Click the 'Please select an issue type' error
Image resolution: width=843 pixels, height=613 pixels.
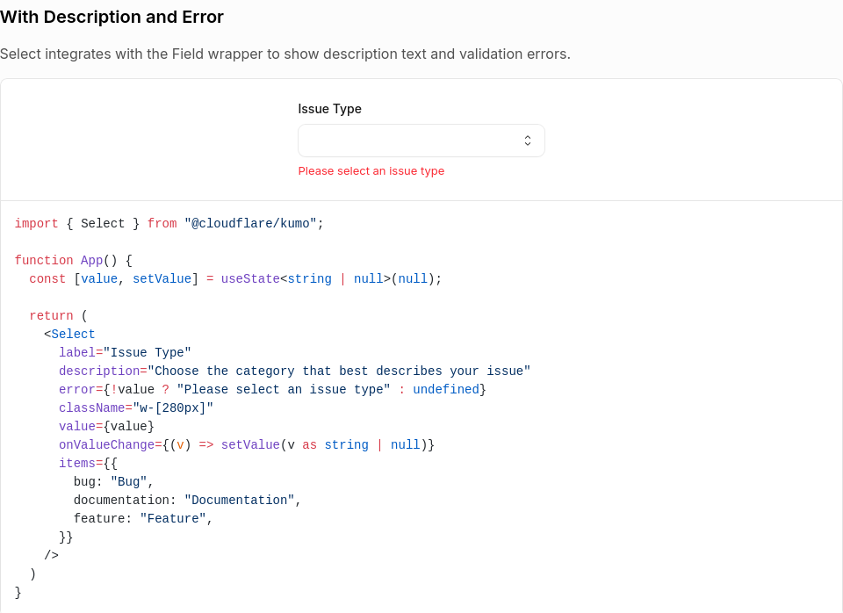click(371, 171)
